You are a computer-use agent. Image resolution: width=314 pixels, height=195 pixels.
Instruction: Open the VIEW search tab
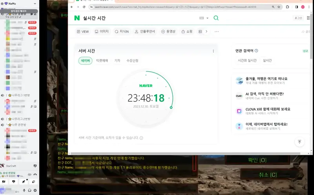point(83,31)
